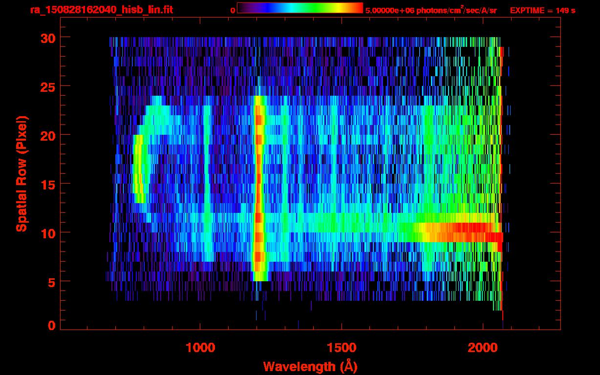Click the 2000 tick label on wavelength axis
Viewport: 600px width, 375px height.
[482, 347]
